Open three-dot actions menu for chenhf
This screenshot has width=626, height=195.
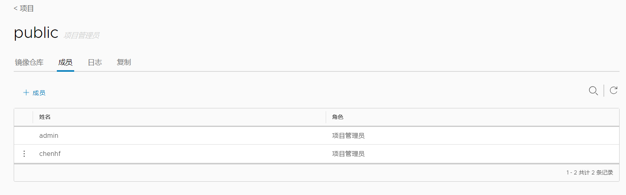point(24,154)
